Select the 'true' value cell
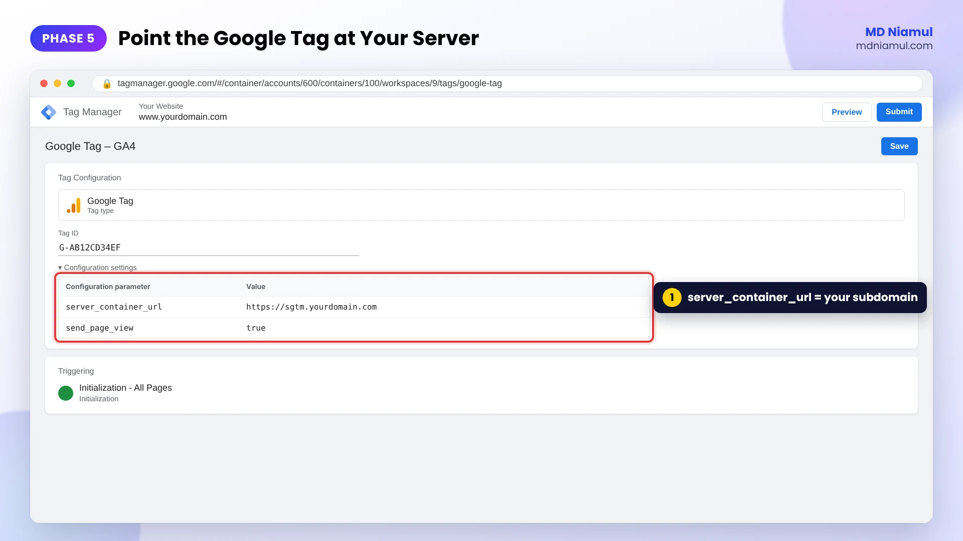This screenshot has height=541, width=963. [256, 328]
